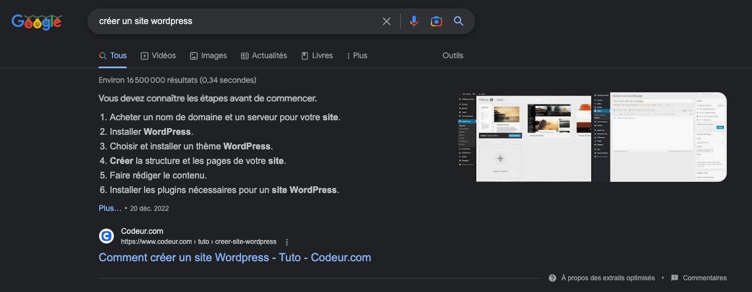Click the Commentaires feedback link
The width and height of the screenshot is (752, 292).
click(704, 278)
